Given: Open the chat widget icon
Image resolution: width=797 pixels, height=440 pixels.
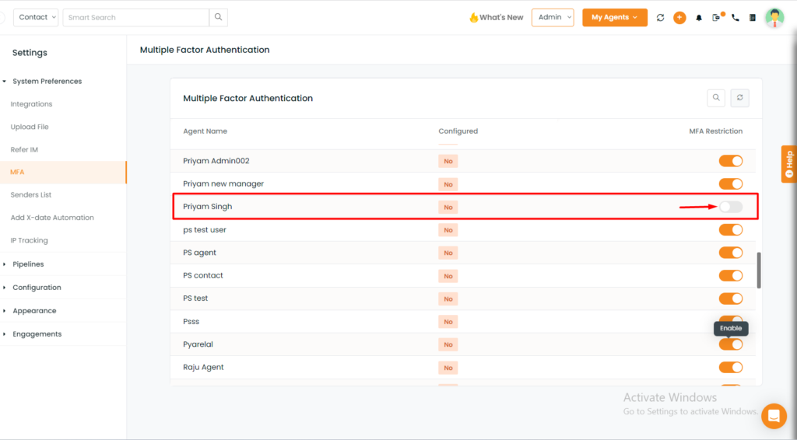Looking at the screenshot, I should tap(774, 416).
